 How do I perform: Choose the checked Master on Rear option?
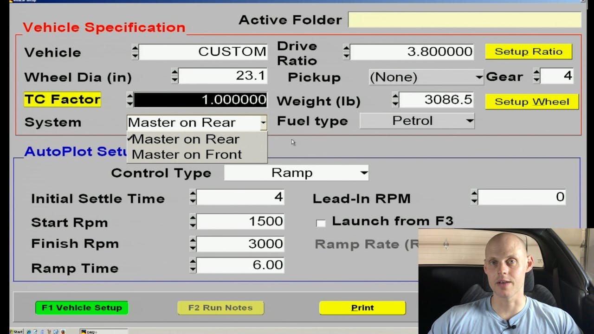coord(186,139)
